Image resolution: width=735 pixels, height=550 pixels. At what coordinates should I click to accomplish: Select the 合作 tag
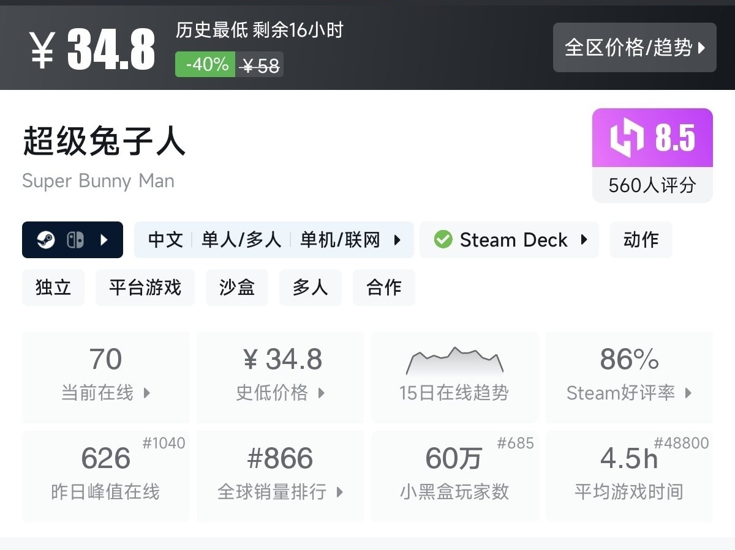coord(384,288)
